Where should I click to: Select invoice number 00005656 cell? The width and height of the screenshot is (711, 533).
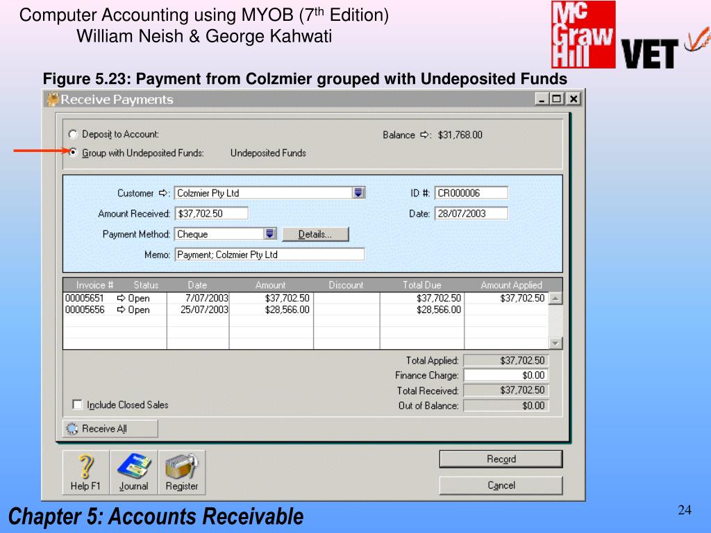coord(85,310)
